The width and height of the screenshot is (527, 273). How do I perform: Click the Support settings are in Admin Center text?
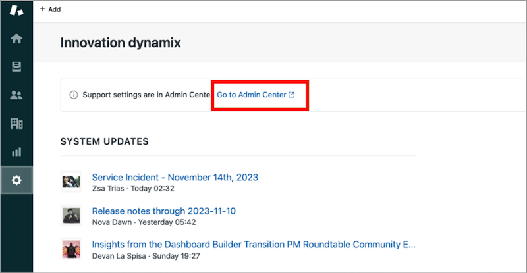click(x=146, y=95)
